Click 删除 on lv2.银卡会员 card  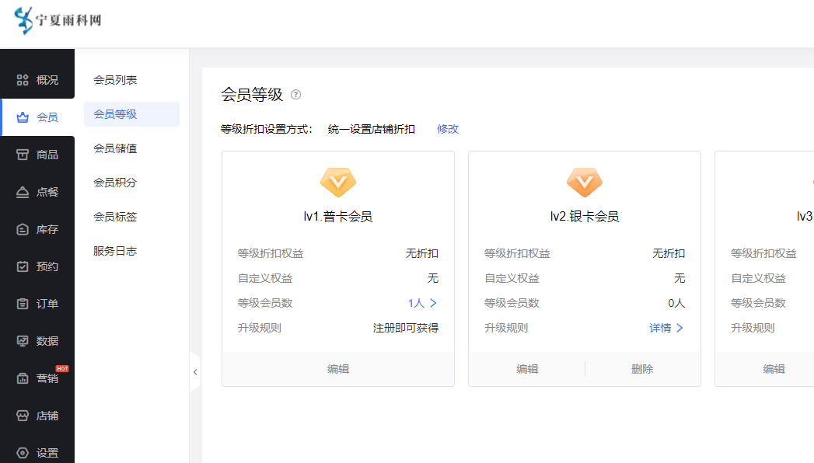pyautogui.click(x=643, y=369)
